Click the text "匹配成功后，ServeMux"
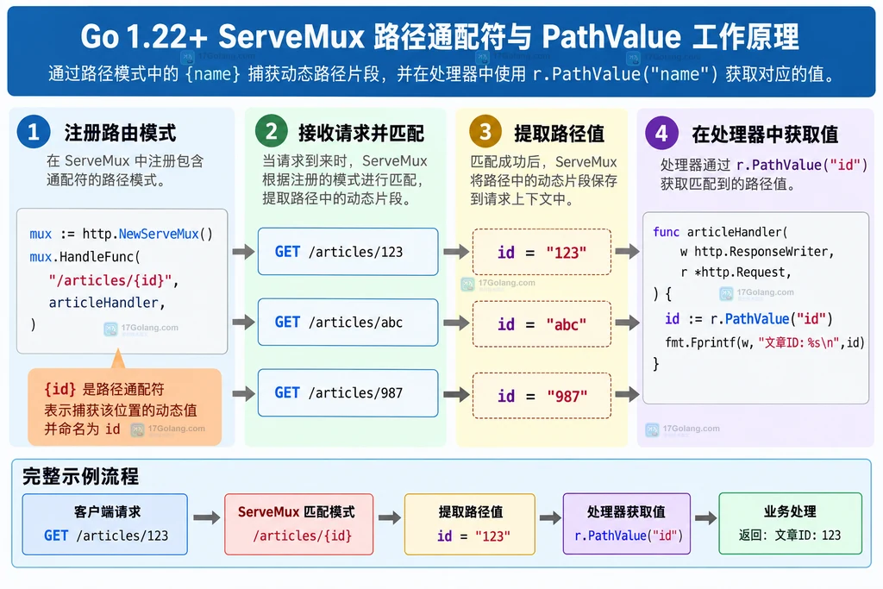The height and width of the screenshot is (589, 883). coord(543,162)
